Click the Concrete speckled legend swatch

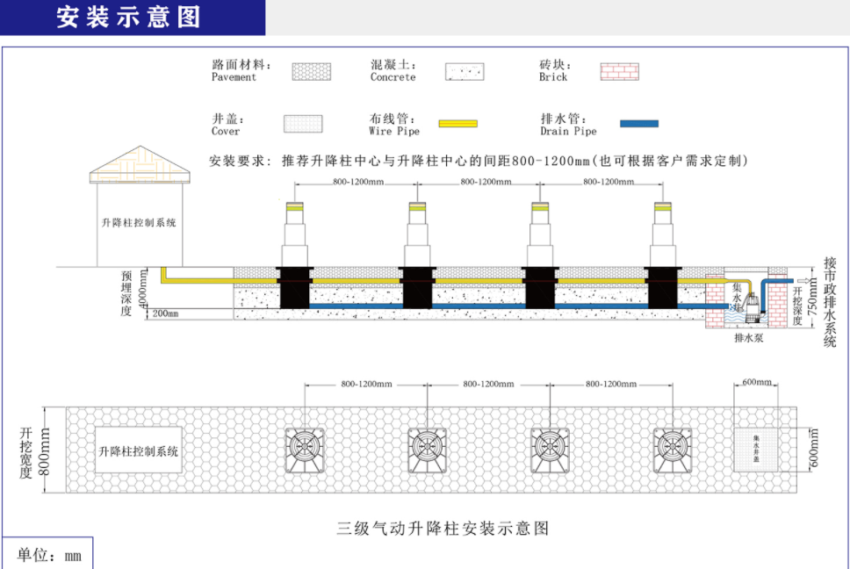click(x=465, y=71)
